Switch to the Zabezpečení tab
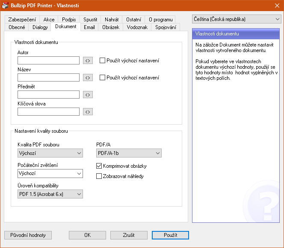Viewport: 284px width, 248px height. coord(22,20)
